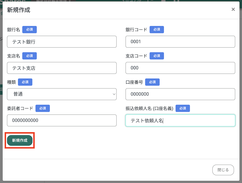Click the 必須 badge beside 口座番号
This screenshot has width=242, height=183.
[x=152, y=82]
